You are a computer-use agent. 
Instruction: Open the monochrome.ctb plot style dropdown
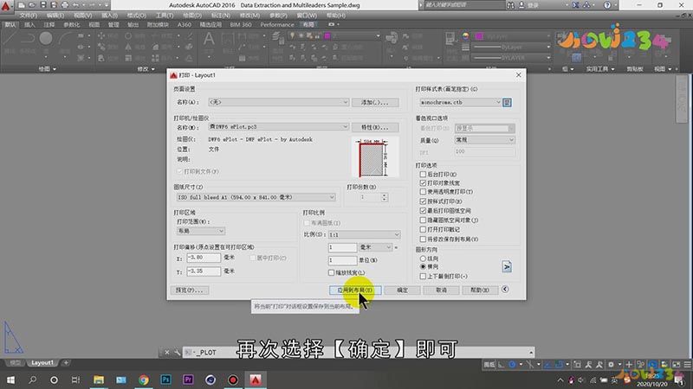(460, 102)
